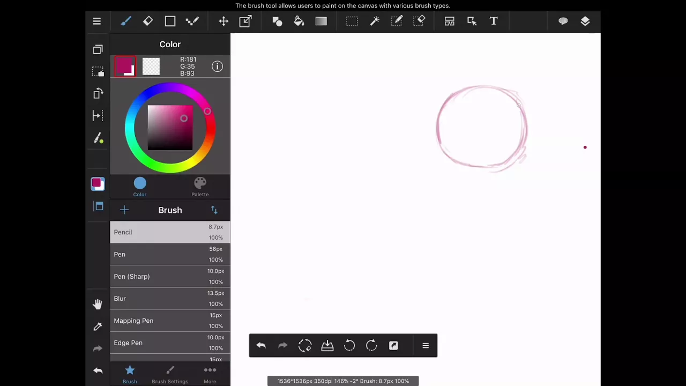Select the transparent color swatch
This screenshot has height=386, width=686.
point(151,66)
